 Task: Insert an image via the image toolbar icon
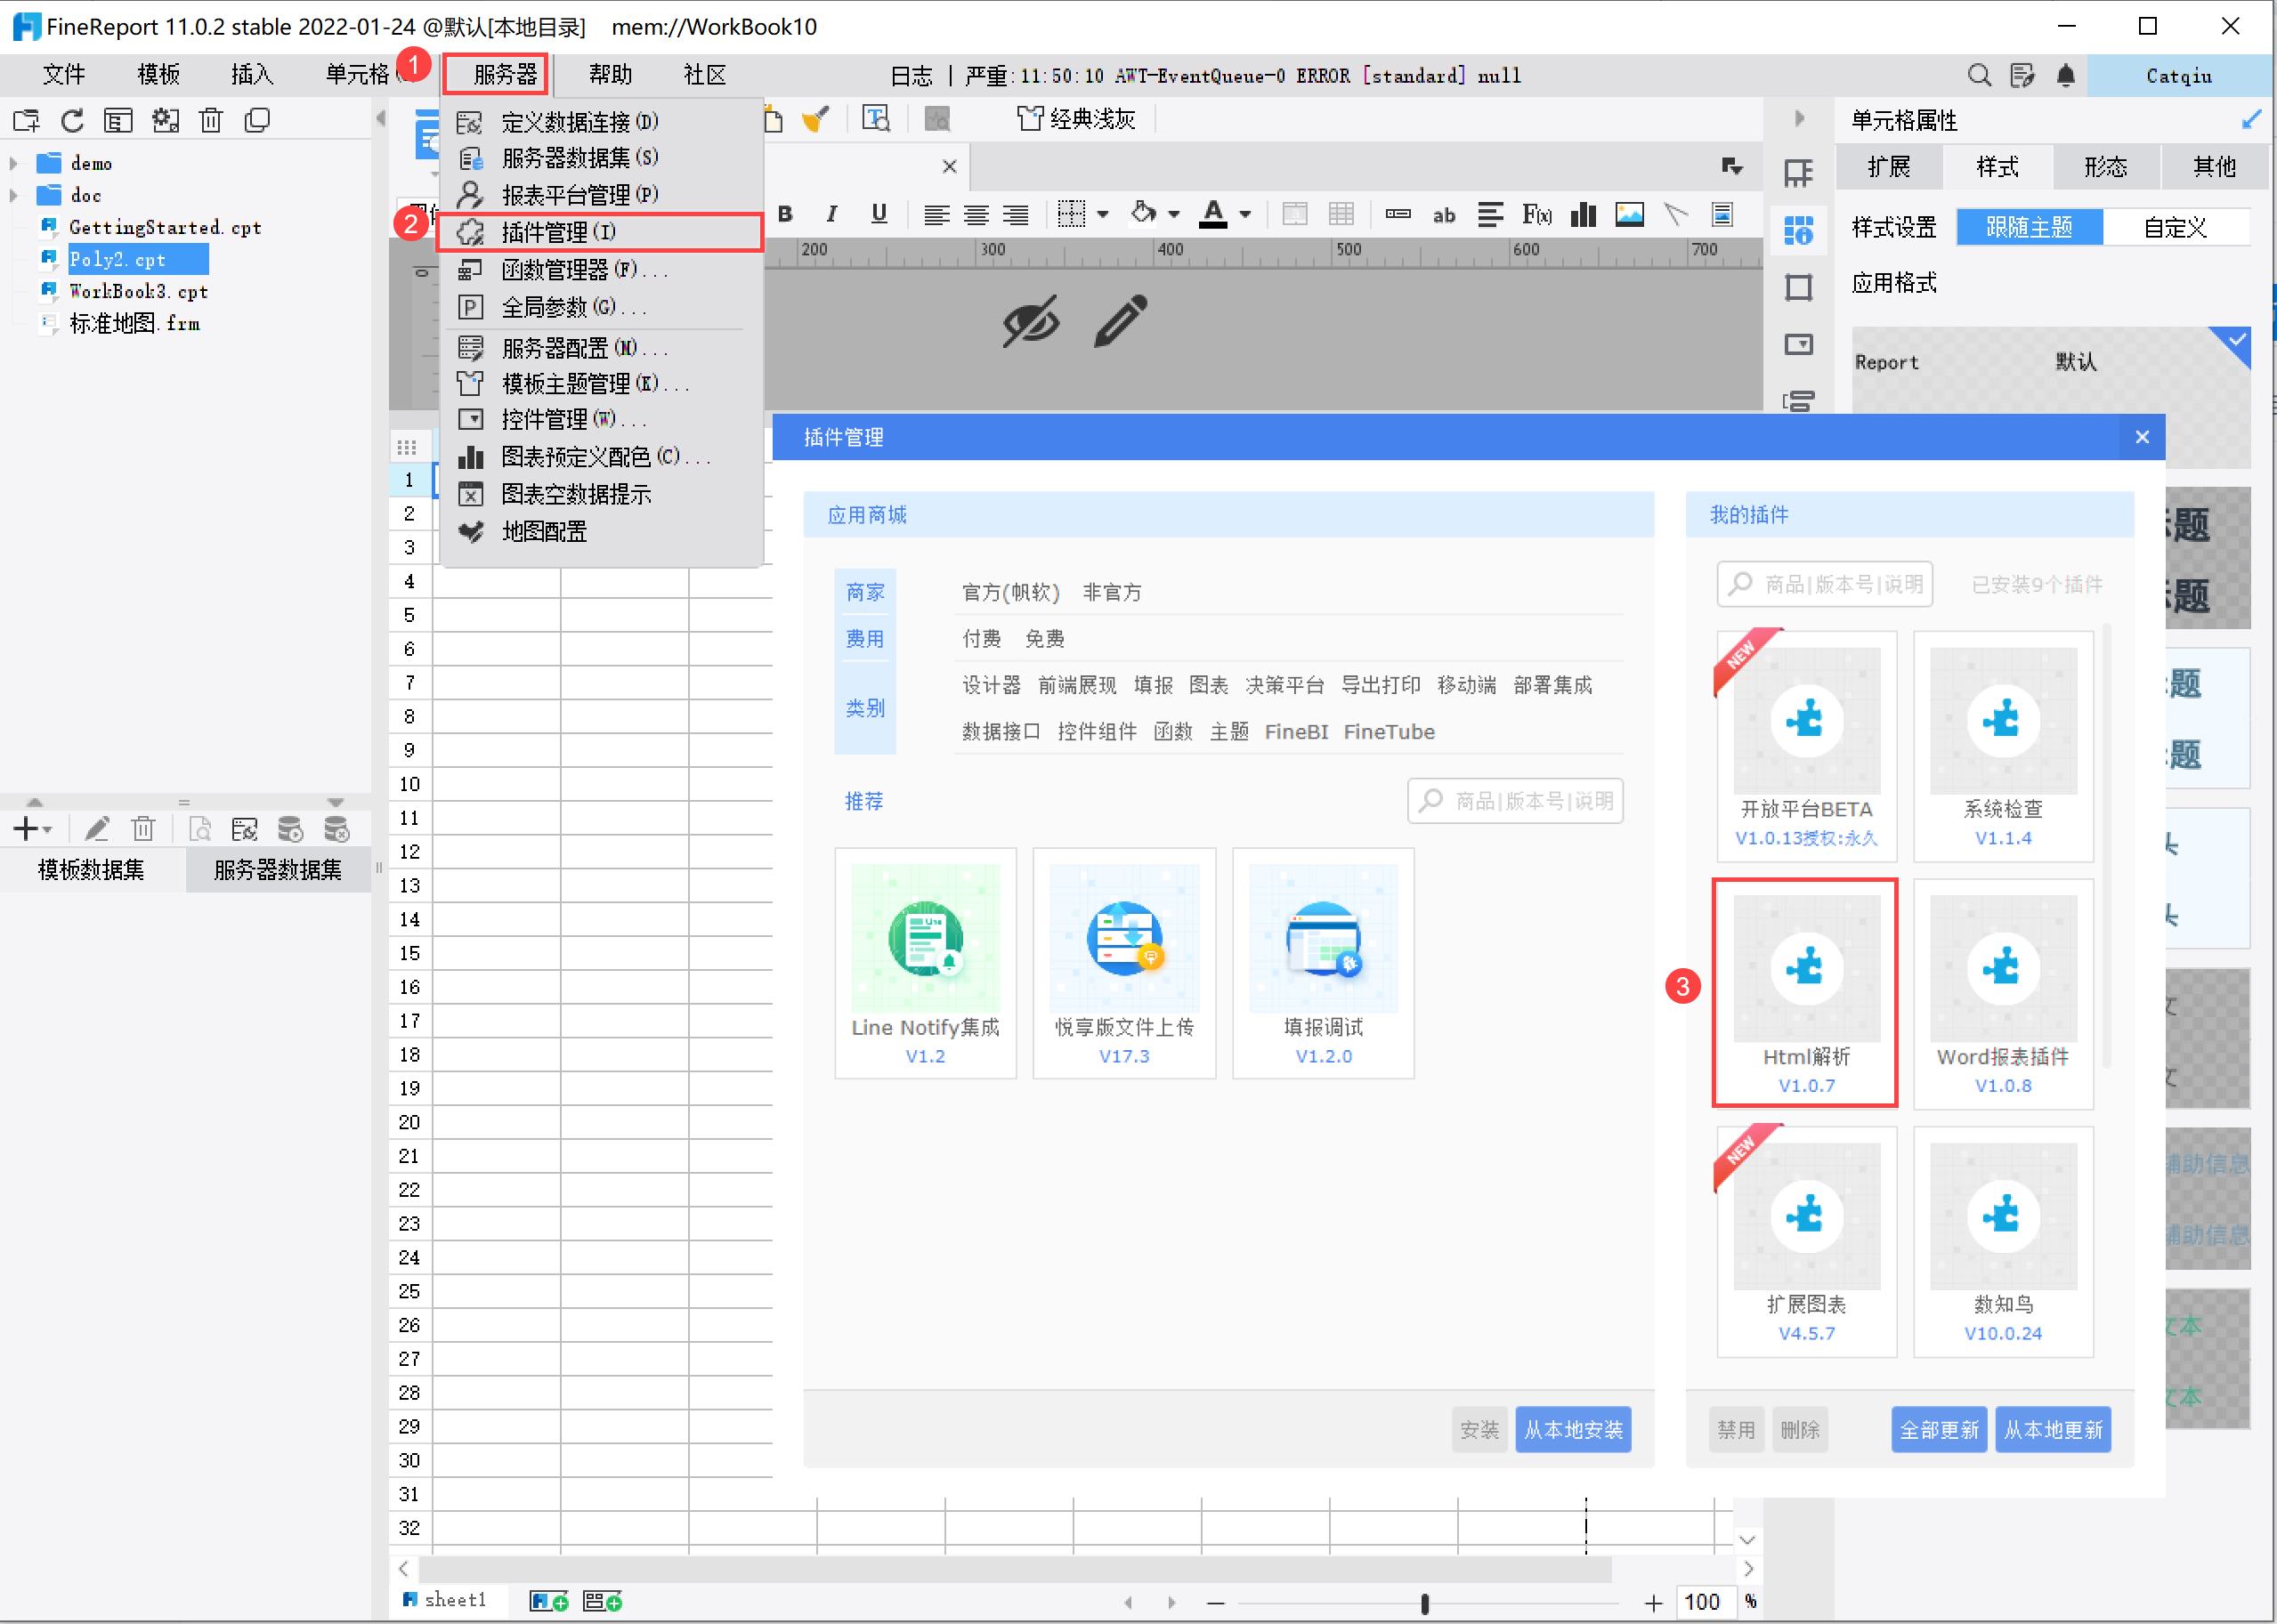tap(1629, 213)
